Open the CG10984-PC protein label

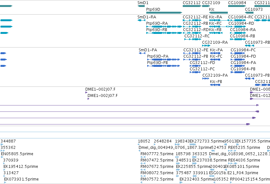[x=243, y=50]
